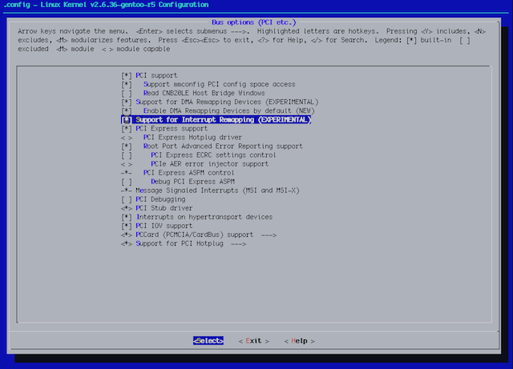The width and height of the screenshot is (513, 369).
Task: Toggle Support for DMA Remapping Devices
Action: tap(127, 102)
